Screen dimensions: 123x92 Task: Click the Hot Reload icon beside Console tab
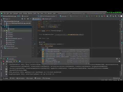click(14, 61)
